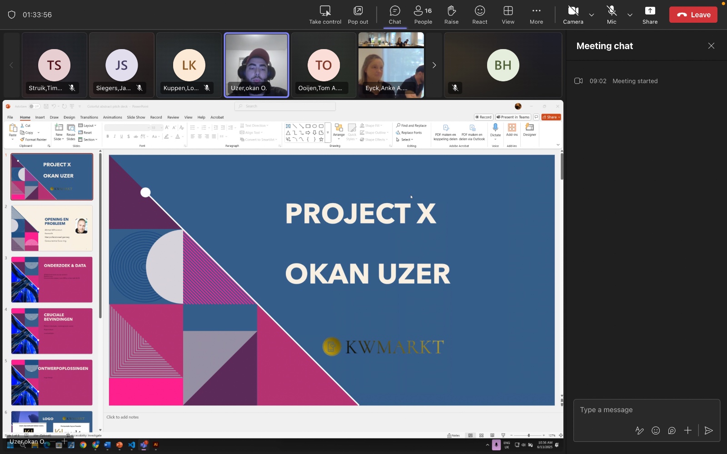Toggle the Record button in PowerPoint

(x=483, y=117)
